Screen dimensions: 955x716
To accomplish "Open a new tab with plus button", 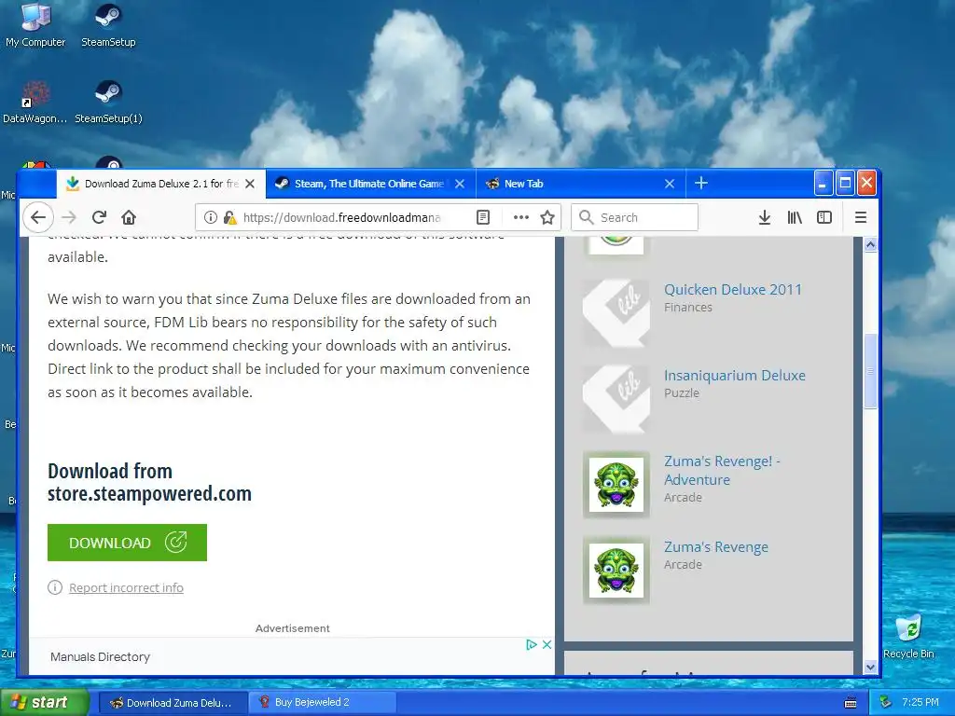I will (x=701, y=184).
